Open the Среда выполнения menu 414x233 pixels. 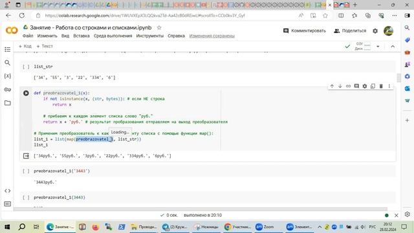click(x=113, y=36)
